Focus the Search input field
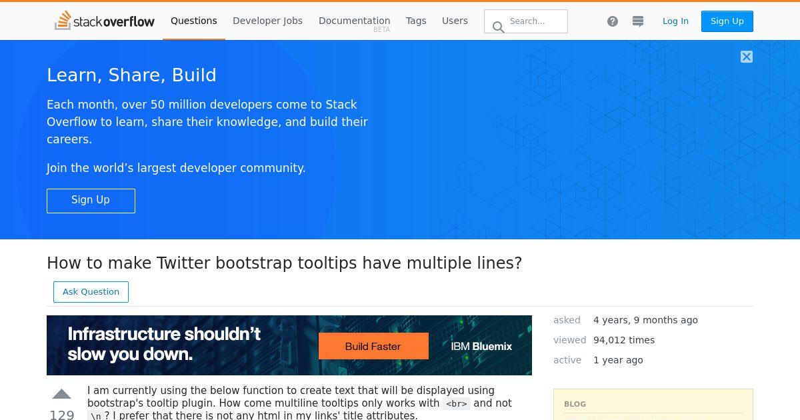 526,21
